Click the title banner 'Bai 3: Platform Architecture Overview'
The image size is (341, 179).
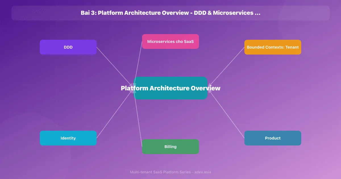coord(170,13)
